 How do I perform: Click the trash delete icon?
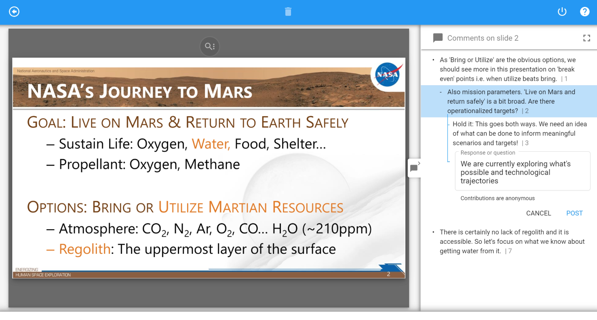[x=288, y=12]
